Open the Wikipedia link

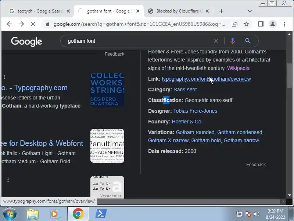coord(238,68)
